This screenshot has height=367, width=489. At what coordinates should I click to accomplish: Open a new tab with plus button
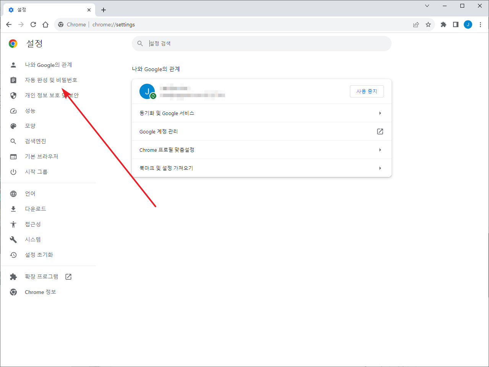(104, 10)
